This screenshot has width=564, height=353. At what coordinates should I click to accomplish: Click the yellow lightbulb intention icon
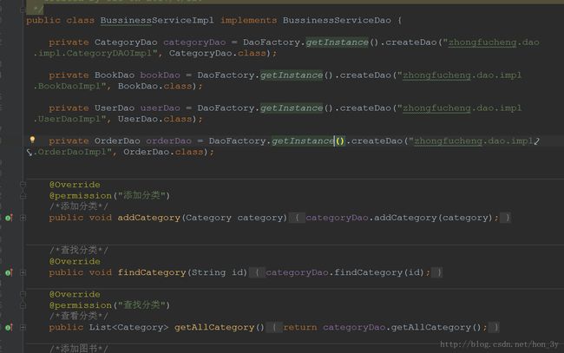pos(32,140)
